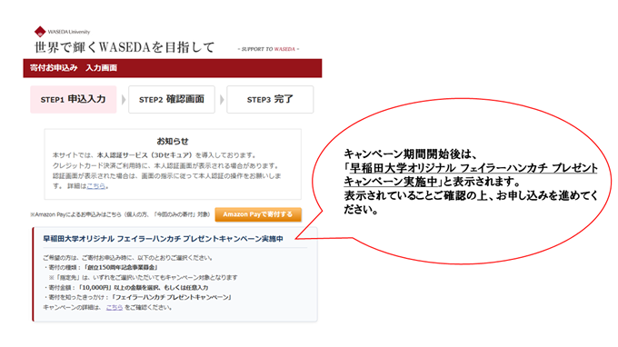Click the 寄付お申込み 入力画面 red header bar
Viewport: 618px width, 347px height.
pos(173,68)
